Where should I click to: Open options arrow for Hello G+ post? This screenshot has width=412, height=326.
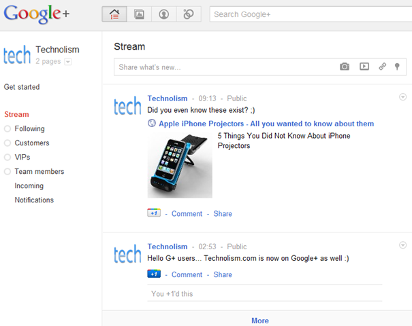click(x=402, y=245)
